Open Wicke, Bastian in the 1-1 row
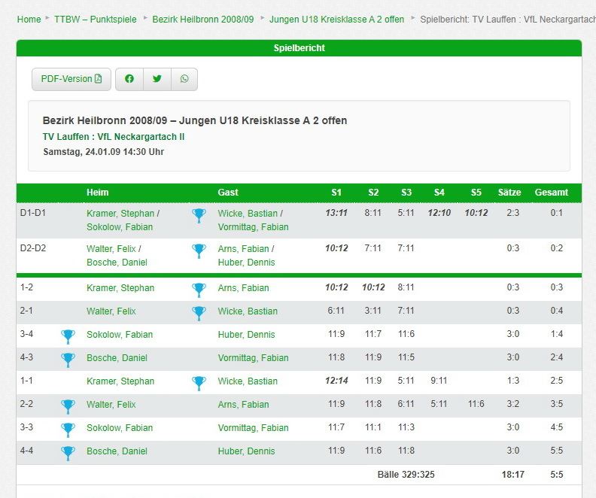Image resolution: width=596 pixels, height=498 pixels. coord(248,381)
